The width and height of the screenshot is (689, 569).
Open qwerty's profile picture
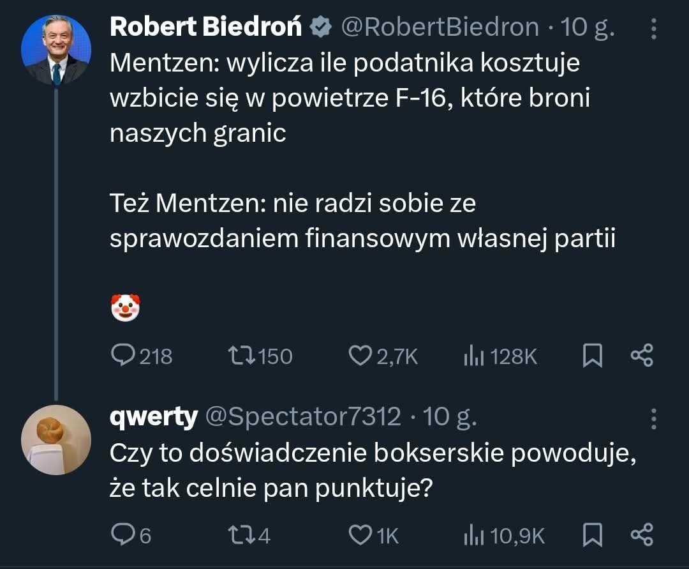(56, 439)
